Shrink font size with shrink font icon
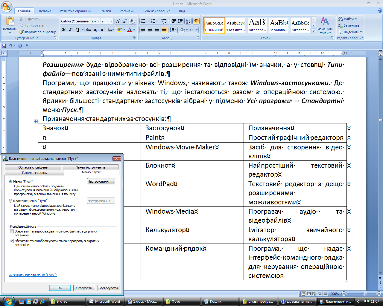This screenshot has width=383, height=306. [x=124, y=21]
